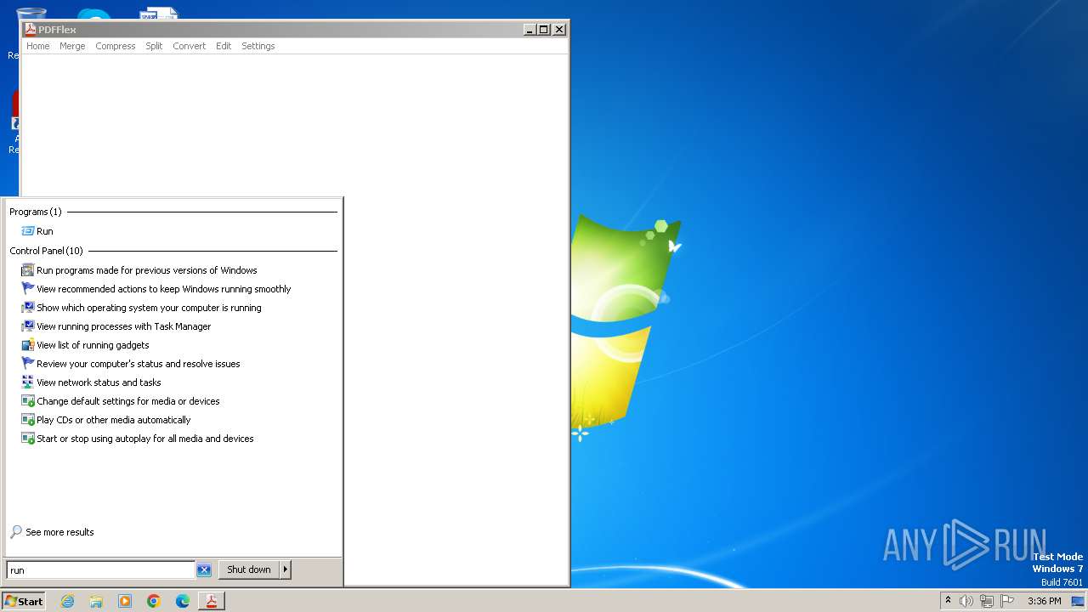Viewport: 1088px width, 612px height.
Task: Open Google Chrome from the taskbar
Action: (154, 601)
